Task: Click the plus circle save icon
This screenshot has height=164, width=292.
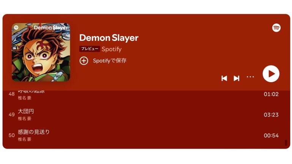Action: pyautogui.click(x=84, y=61)
